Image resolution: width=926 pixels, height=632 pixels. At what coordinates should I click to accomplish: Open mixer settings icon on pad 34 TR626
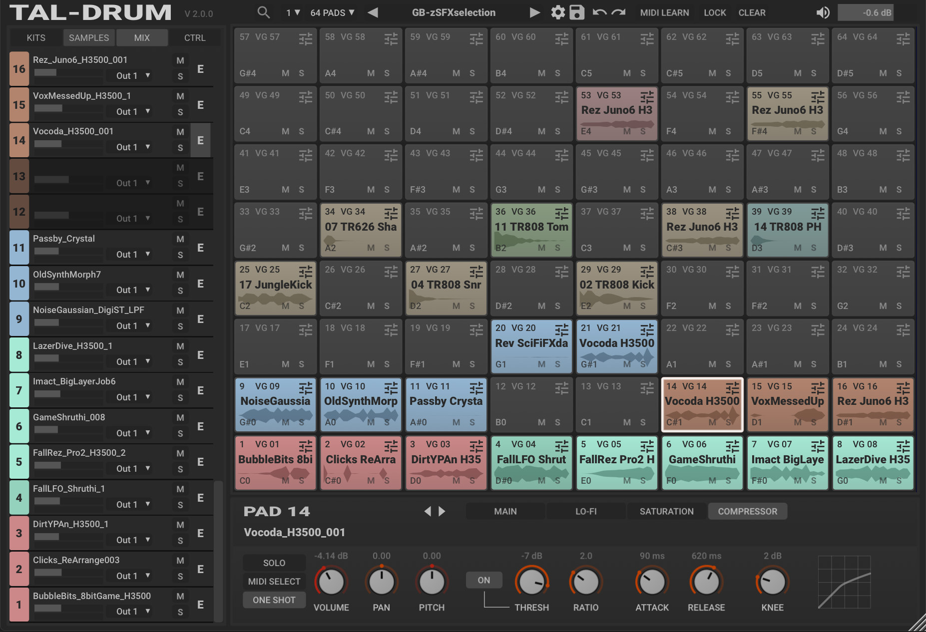[391, 213]
